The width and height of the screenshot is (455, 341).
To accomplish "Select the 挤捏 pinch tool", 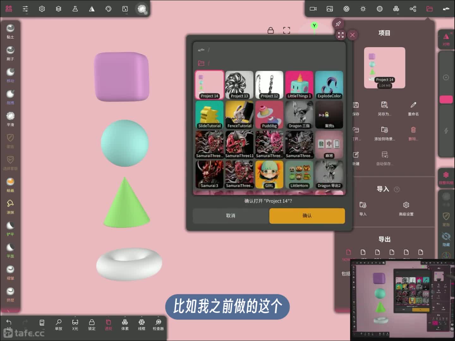I will (x=10, y=294).
